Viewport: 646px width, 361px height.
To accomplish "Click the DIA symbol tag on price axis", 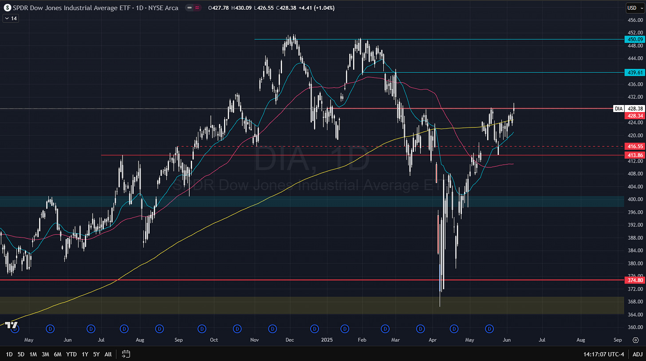I will pyautogui.click(x=619, y=109).
